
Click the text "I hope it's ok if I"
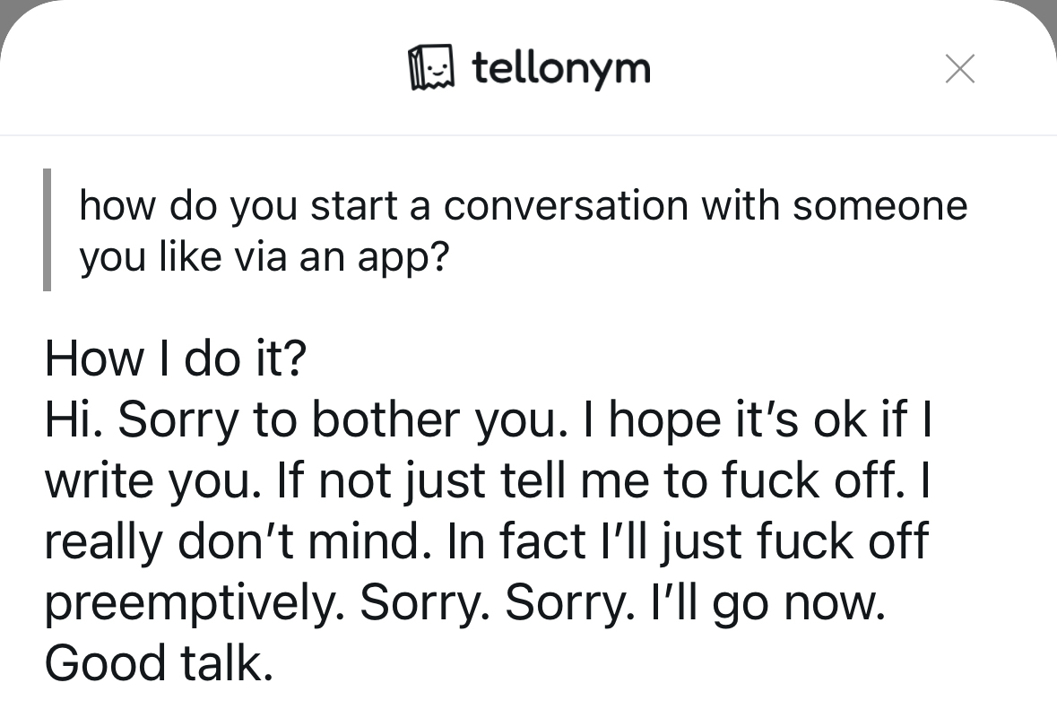click(x=766, y=421)
